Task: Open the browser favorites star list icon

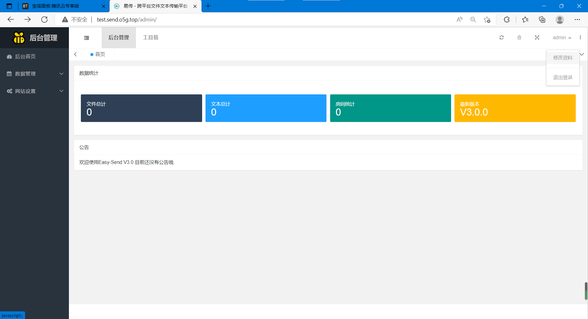Action: [525, 20]
